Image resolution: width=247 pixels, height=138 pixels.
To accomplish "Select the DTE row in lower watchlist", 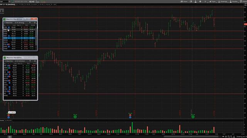I will coord(20,83).
